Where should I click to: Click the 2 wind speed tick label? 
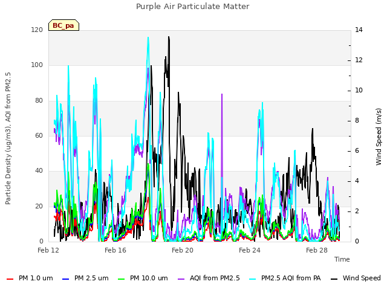(x=357, y=211)
